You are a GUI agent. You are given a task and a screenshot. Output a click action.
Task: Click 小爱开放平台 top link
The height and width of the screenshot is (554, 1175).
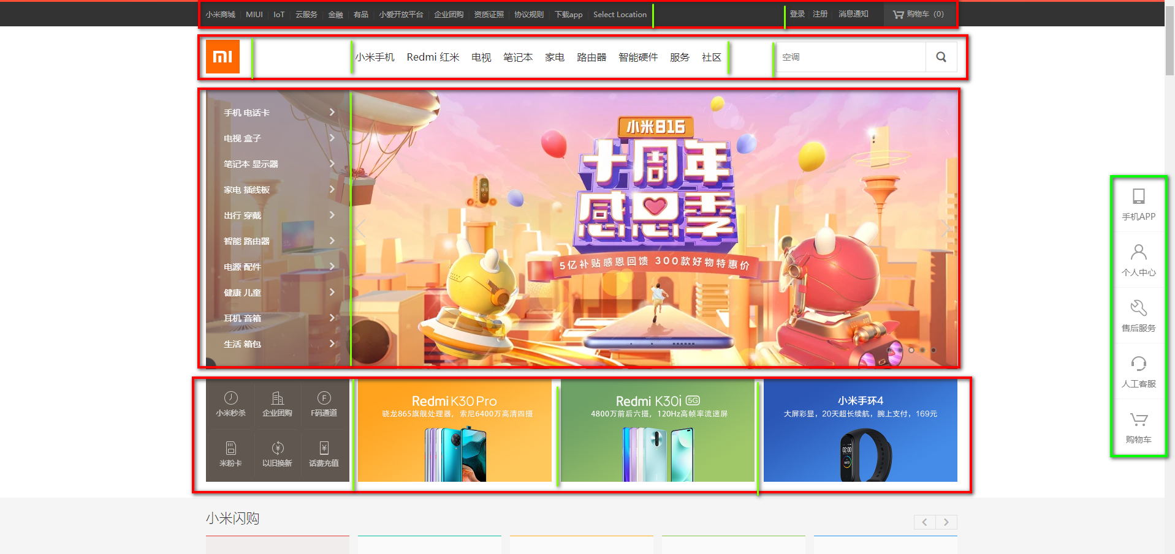[401, 14]
